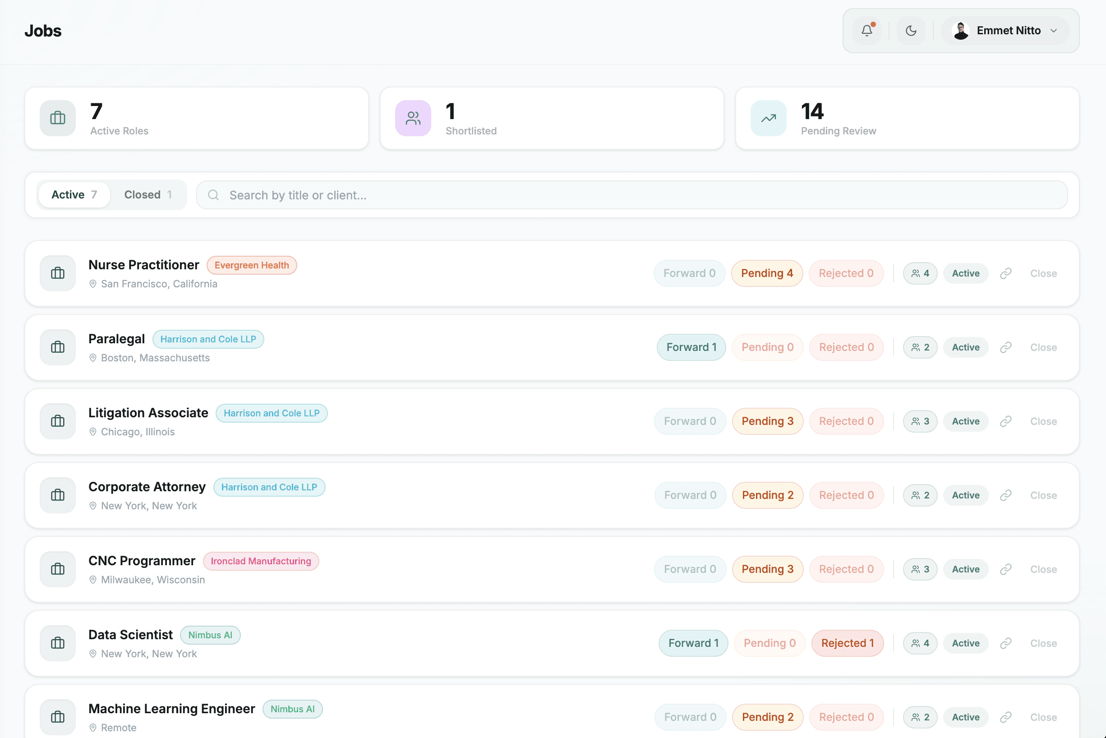Open the candidate count icon for Litigation Associate

tap(920, 421)
